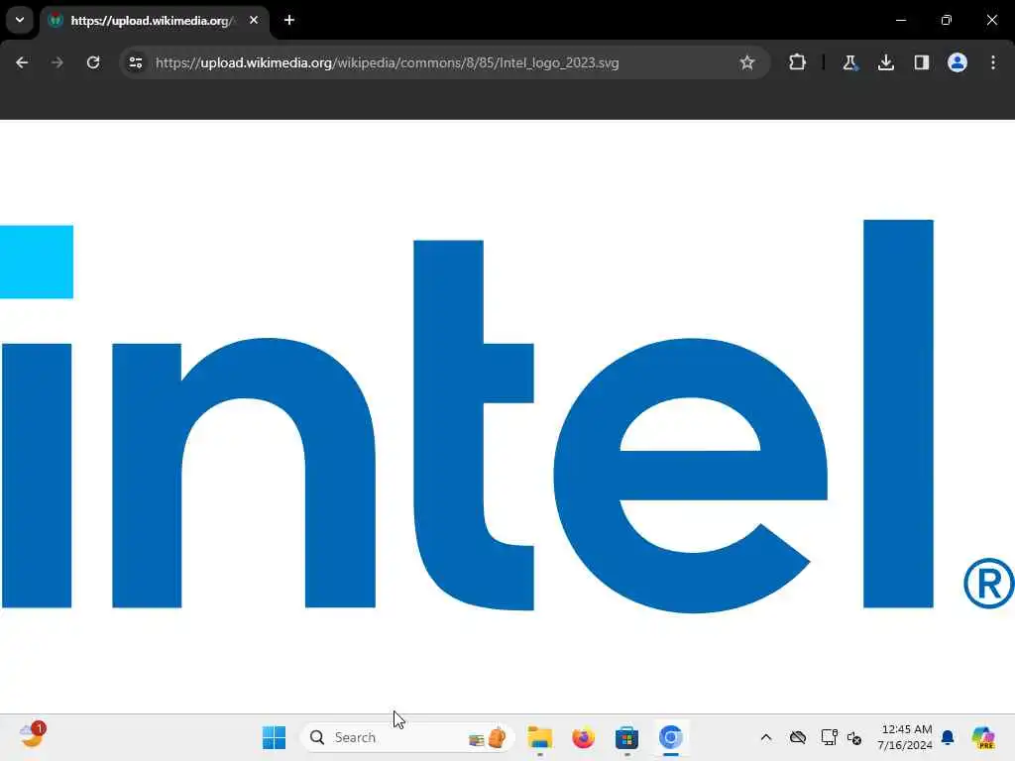Close the upload.wikimedia.org tab
1015x761 pixels.
point(254,20)
